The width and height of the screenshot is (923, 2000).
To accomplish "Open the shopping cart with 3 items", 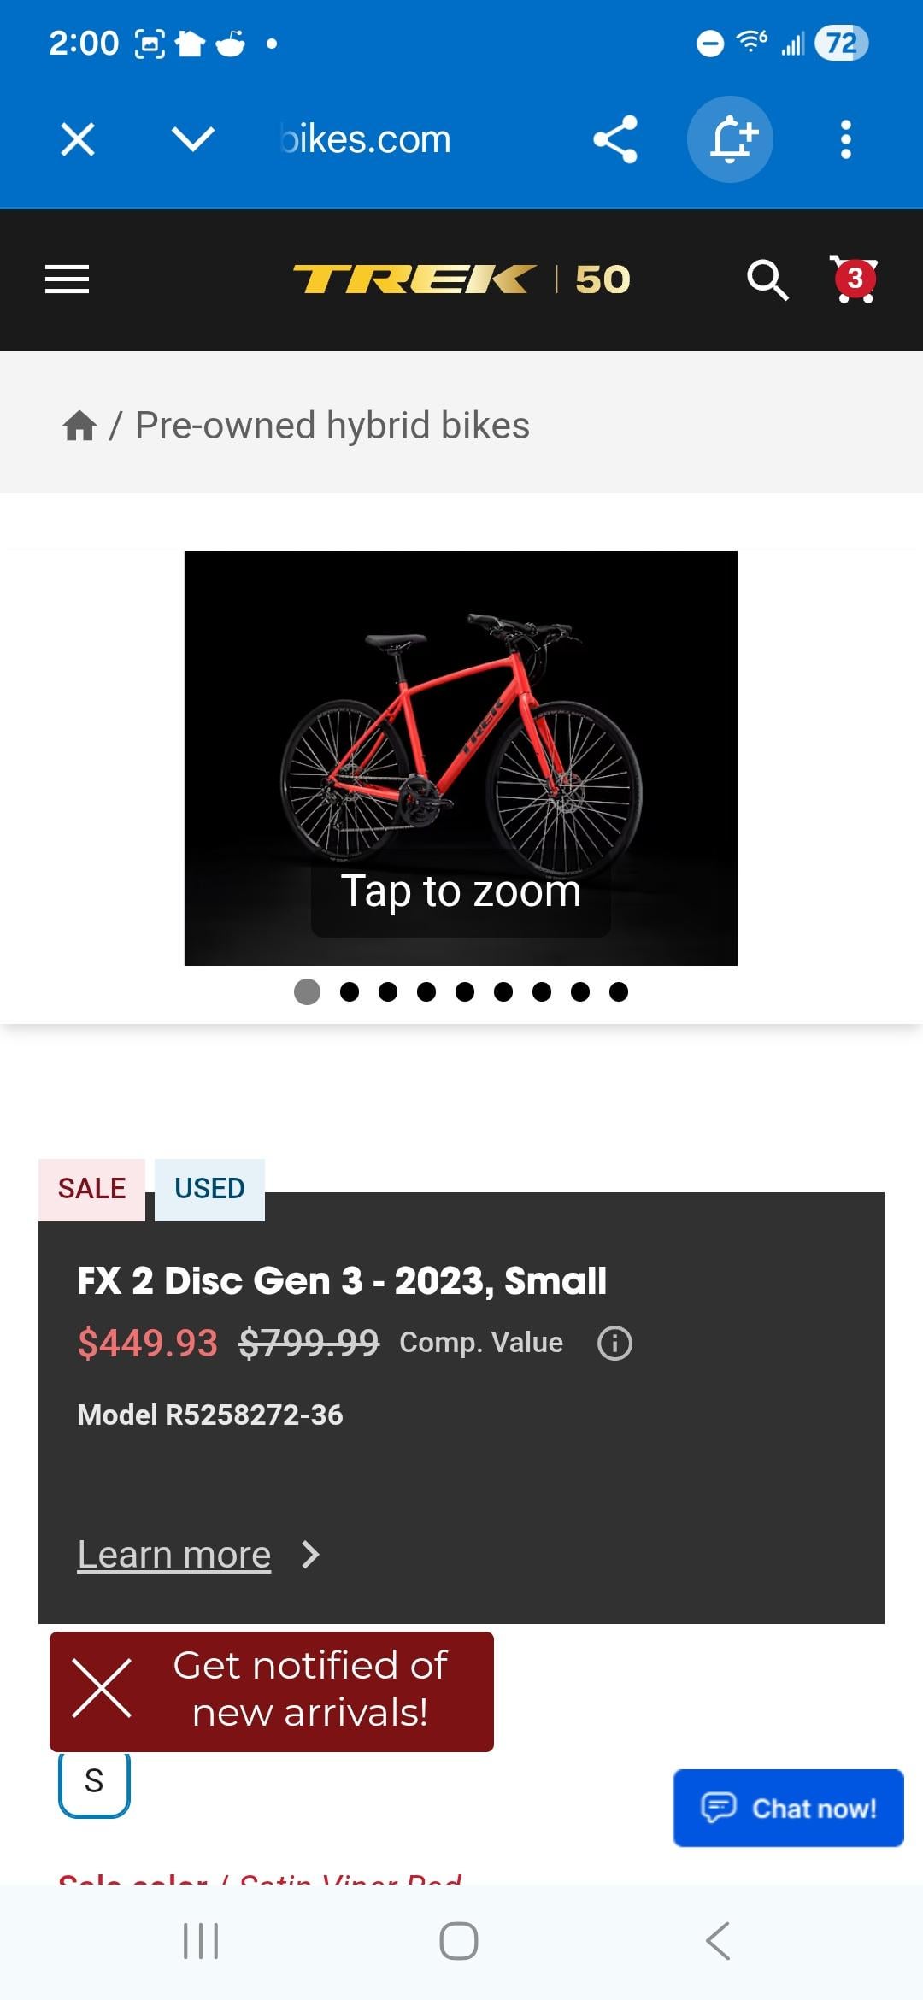I will point(854,279).
